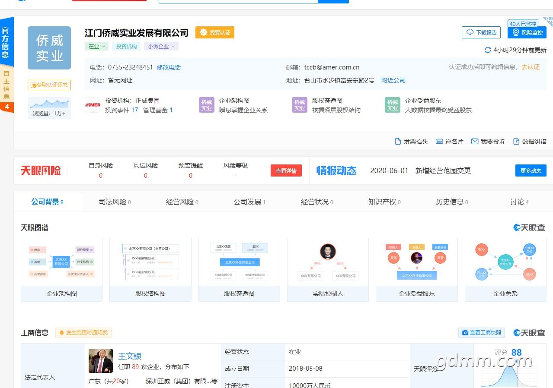Screen dimensions: 553x388
Task: Click the 89 companies count link
Action: click(135, 367)
